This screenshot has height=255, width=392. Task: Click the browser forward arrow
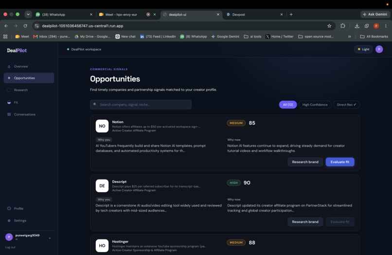[16, 26]
